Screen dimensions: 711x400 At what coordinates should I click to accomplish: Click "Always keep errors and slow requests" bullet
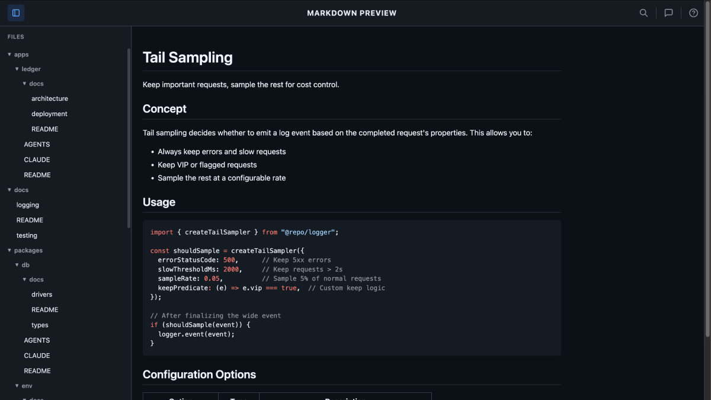(222, 152)
